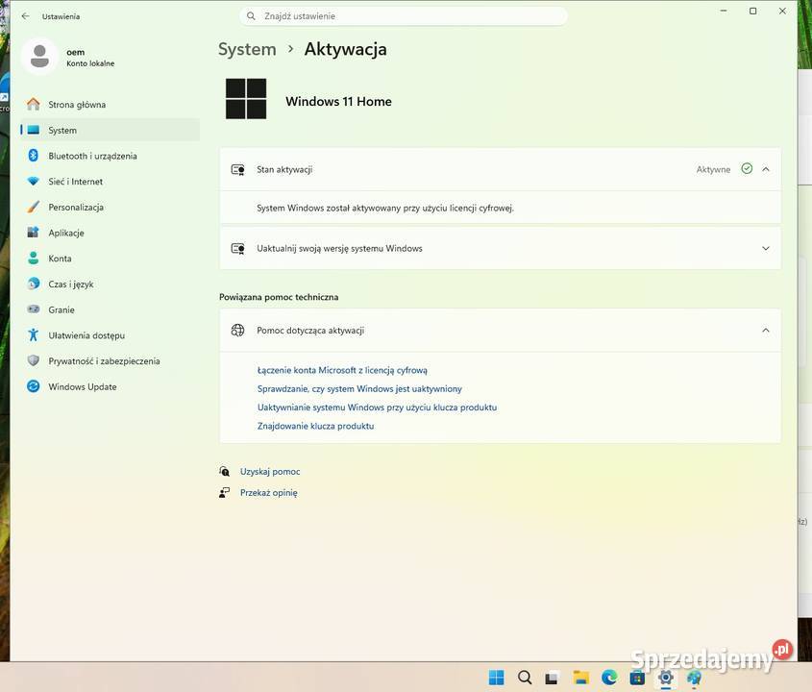Open Windows Update via its sync icon
The height and width of the screenshot is (692, 812).
pyautogui.click(x=33, y=386)
